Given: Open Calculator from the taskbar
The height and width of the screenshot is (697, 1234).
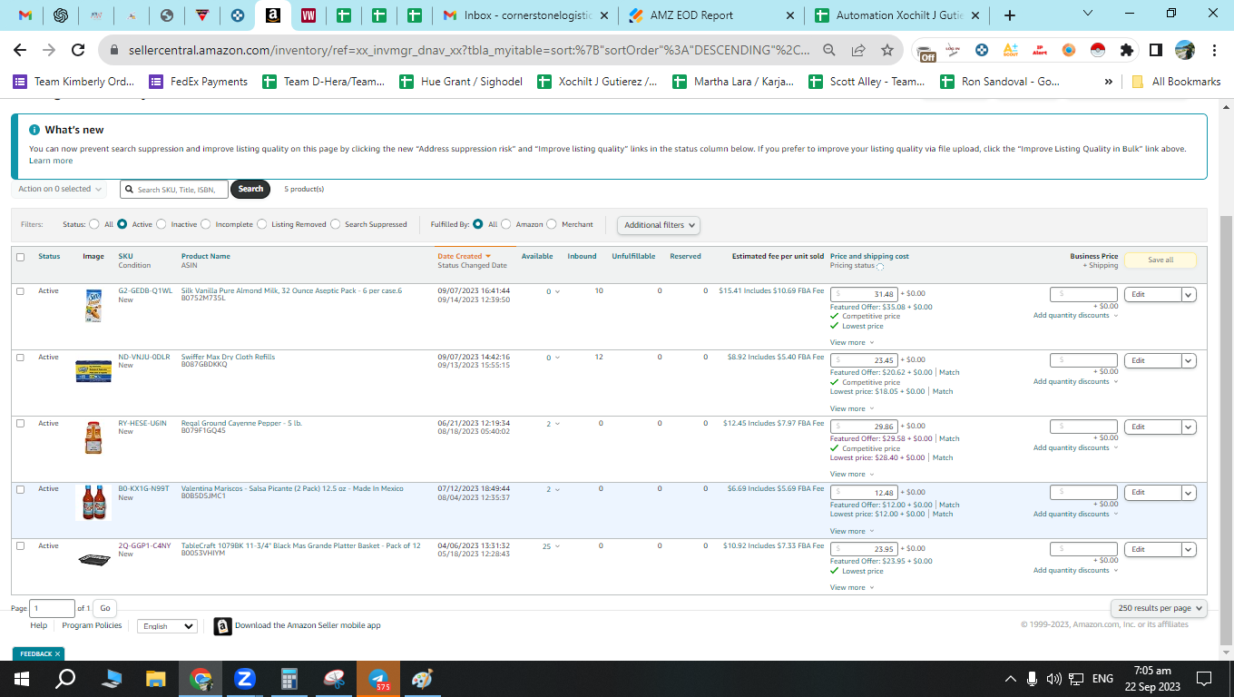Looking at the screenshot, I should tap(289, 678).
